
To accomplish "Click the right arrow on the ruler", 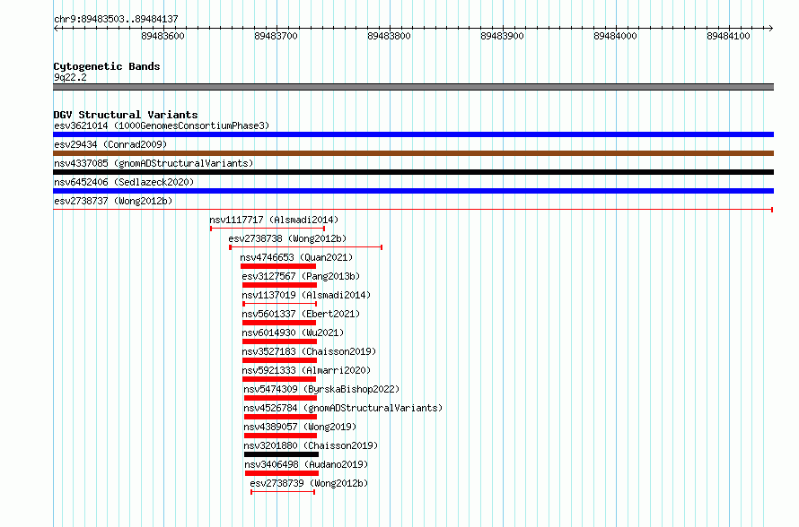I will point(771,29).
